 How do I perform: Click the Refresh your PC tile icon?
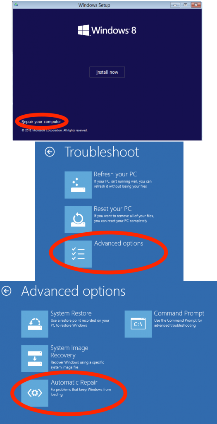pos(78,185)
